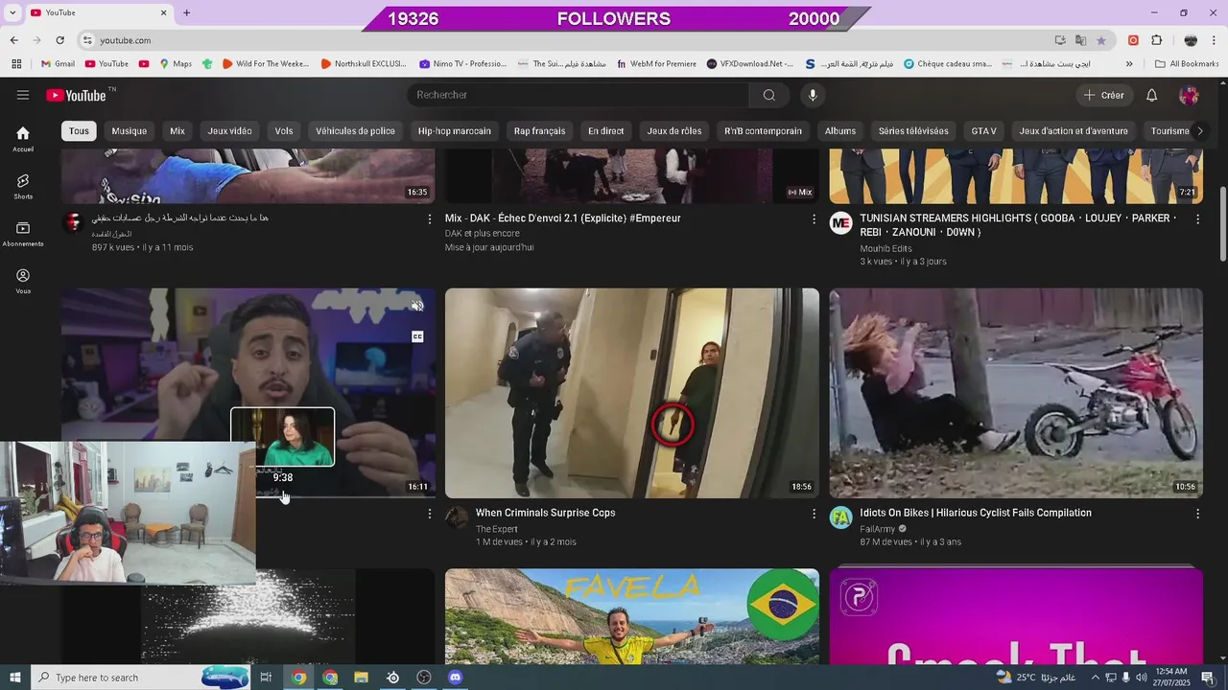Open Task View on the taskbar
This screenshot has width=1228, height=690.
coord(266,678)
